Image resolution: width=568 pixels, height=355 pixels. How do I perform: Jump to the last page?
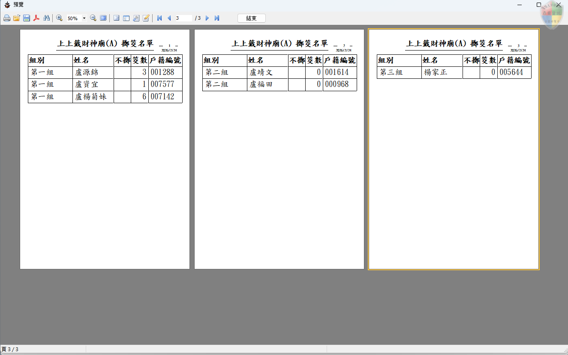(217, 18)
